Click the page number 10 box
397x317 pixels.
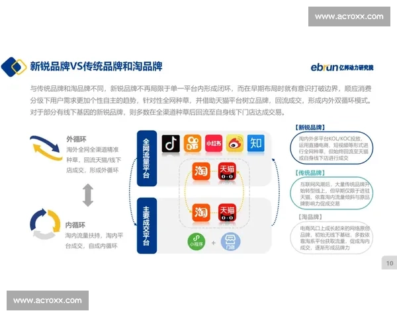[x=390, y=263]
